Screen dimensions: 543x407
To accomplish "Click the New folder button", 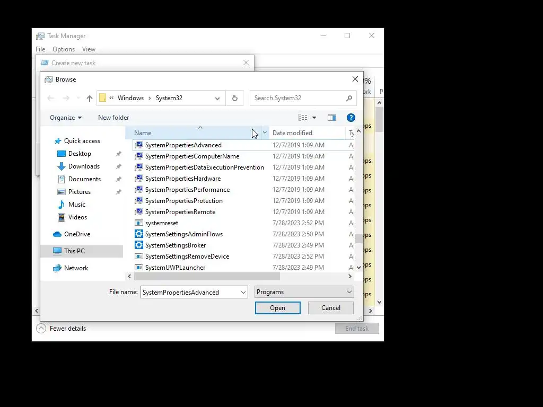I will point(113,118).
